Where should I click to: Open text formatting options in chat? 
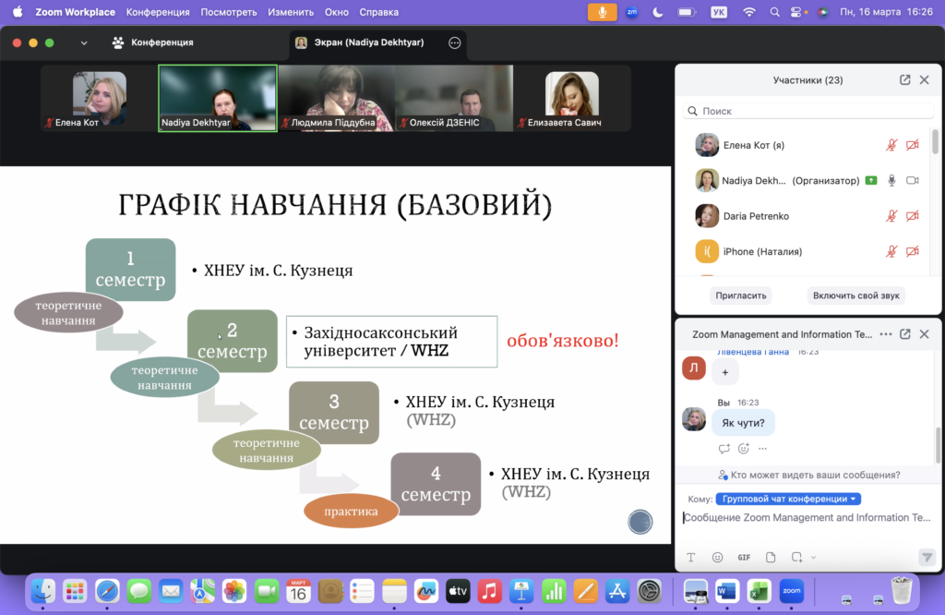point(690,558)
